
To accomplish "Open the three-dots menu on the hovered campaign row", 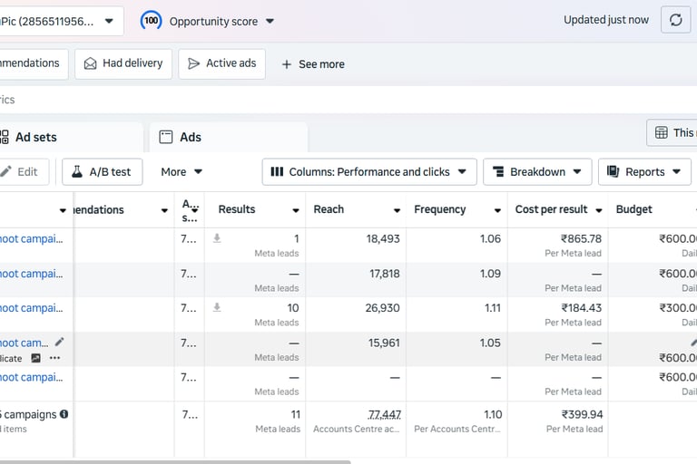I will pyautogui.click(x=55, y=358).
